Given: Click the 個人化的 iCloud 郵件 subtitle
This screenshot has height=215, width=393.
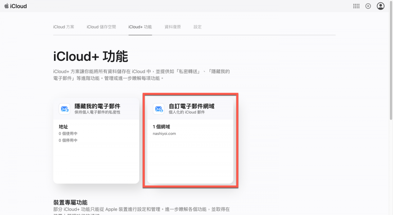Looking at the screenshot, I should (187, 112).
